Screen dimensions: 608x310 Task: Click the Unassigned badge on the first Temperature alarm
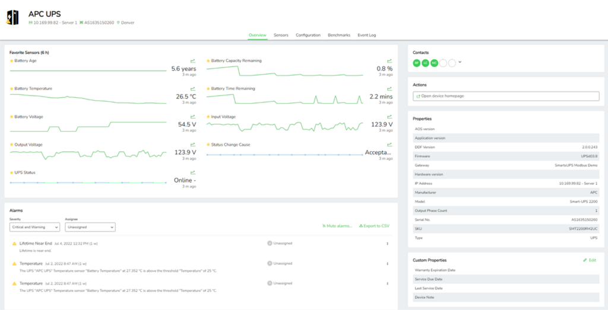(280, 263)
